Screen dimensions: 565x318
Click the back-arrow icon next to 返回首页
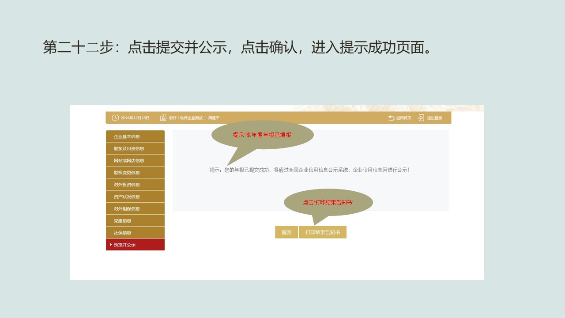(x=390, y=118)
